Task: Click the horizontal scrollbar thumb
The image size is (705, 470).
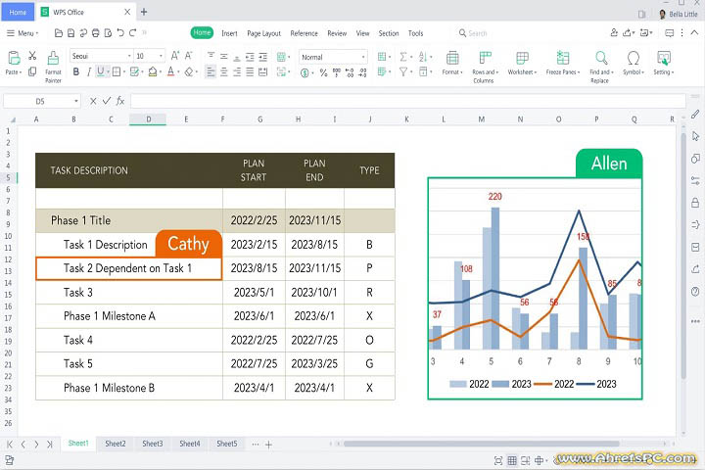Action: (481, 444)
